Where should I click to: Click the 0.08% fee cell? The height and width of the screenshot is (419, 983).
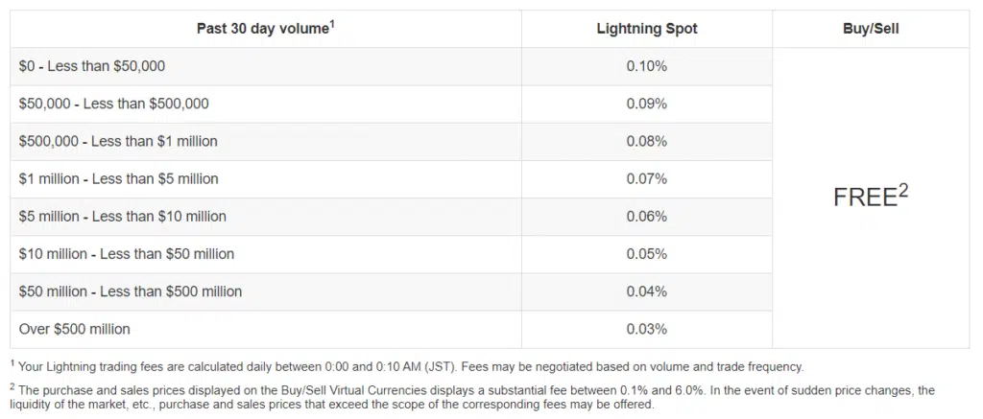647,141
